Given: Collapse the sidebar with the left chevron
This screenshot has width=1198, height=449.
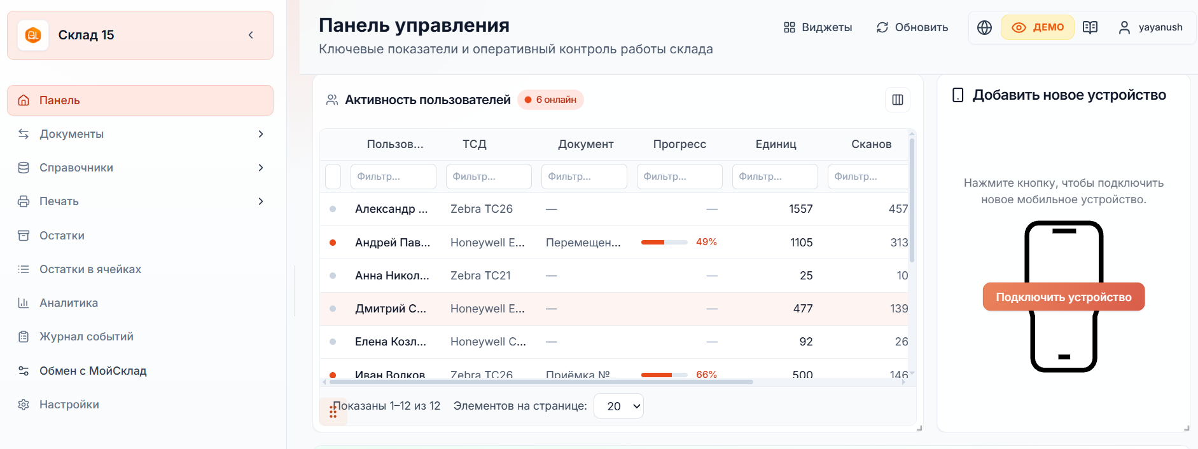Looking at the screenshot, I should click(251, 35).
